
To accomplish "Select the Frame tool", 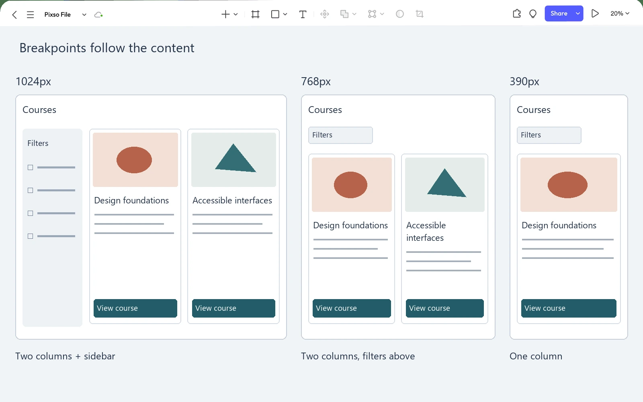I will click(x=255, y=14).
